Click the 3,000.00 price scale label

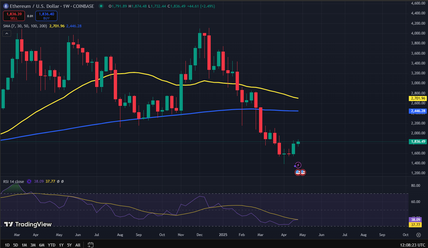pyautogui.click(x=419, y=83)
